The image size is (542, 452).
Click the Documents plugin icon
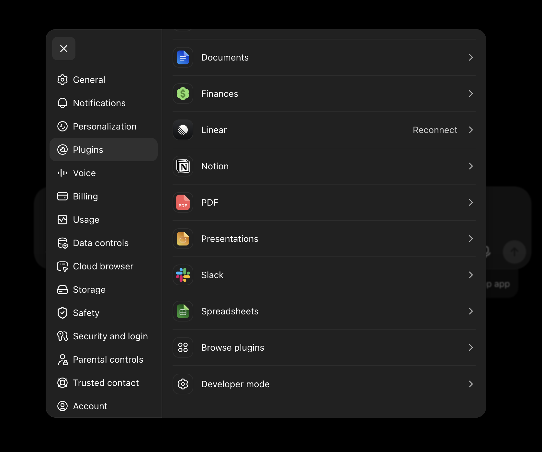tap(183, 57)
